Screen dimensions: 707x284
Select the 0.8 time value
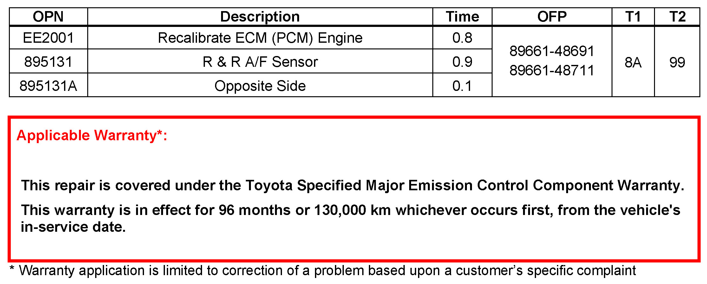462,38
